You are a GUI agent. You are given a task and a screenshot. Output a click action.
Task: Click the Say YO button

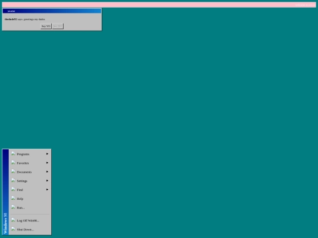[x=46, y=26]
